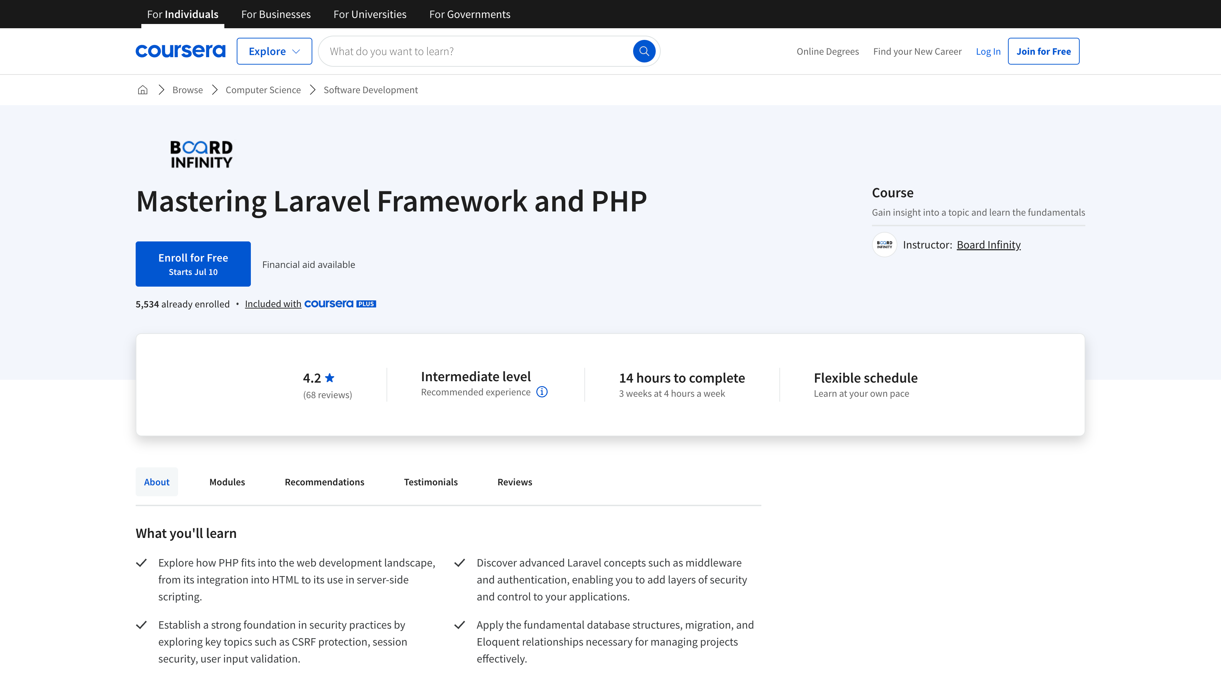Click Learn at your own pace text
The image size is (1221, 677).
click(x=861, y=394)
